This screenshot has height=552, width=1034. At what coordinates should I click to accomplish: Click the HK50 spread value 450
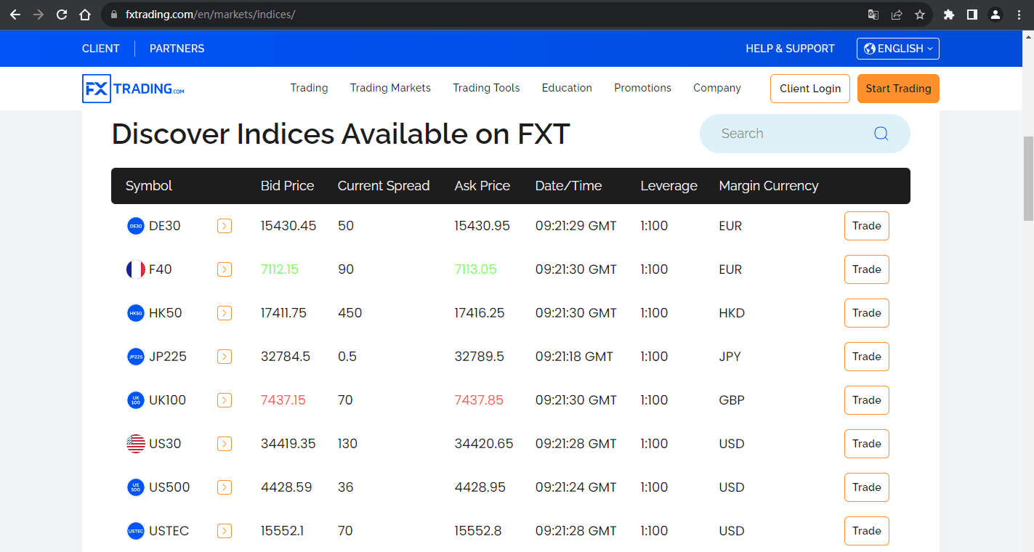click(x=350, y=313)
